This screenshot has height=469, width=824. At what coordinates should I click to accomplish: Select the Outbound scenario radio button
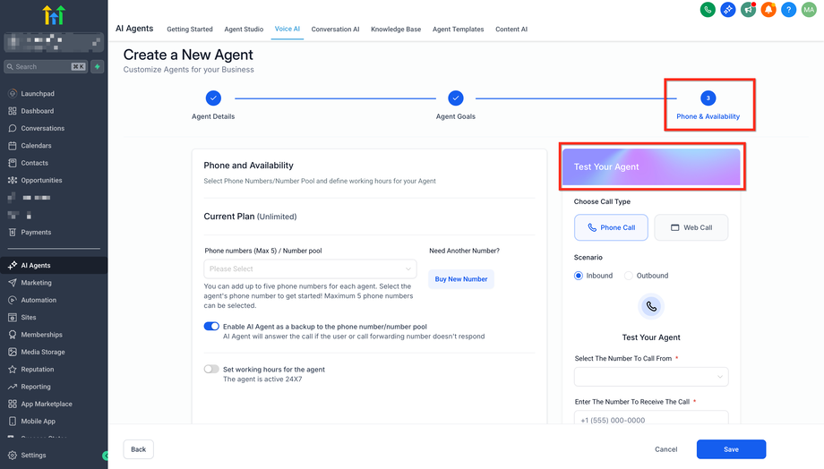tap(629, 276)
